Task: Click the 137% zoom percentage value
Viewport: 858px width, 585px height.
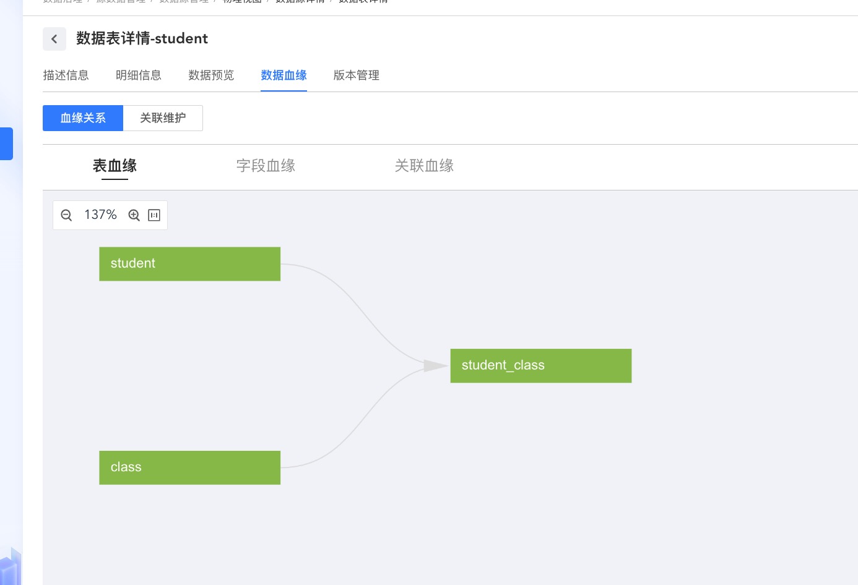Action: tap(100, 215)
